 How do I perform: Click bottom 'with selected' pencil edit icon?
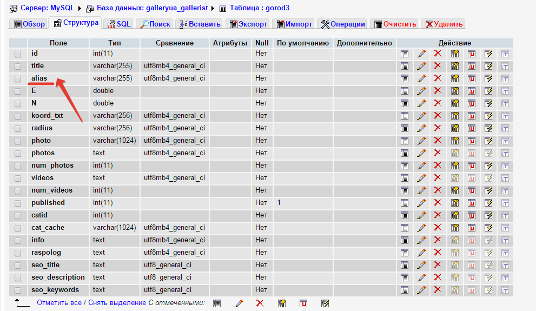[x=239, y=303]
